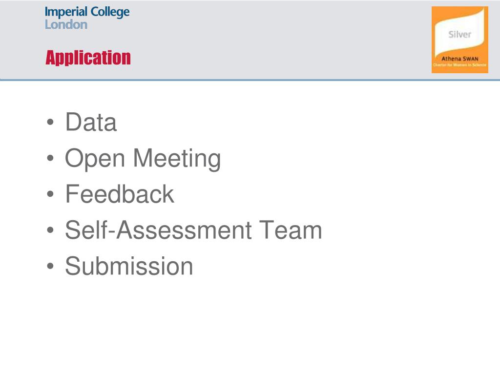Click the Data bullet text
Image resolution: width=500 pixels, height=375 pixels.
coord(91,122)
